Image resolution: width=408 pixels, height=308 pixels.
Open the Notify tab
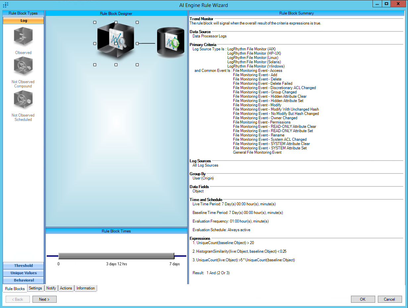coord(51,288)
